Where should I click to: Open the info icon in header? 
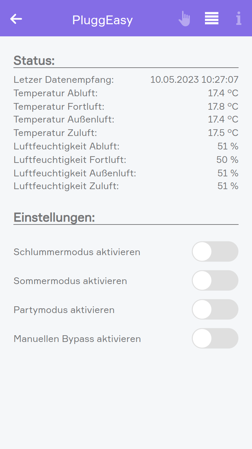239,19
